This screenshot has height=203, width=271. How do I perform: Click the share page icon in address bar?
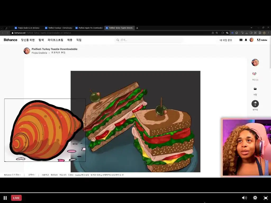tap(213, 33)
